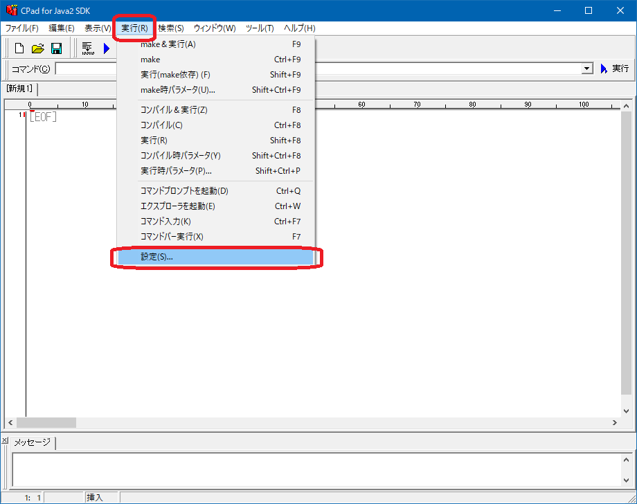Viewport: 637px width, 504px height.
Task: Choose コマンドバー実行(X) menu entry
Action: [216, 237]
